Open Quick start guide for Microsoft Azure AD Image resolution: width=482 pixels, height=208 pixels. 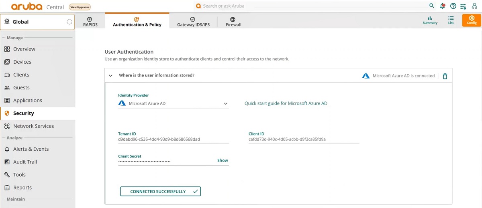[286, 103]
